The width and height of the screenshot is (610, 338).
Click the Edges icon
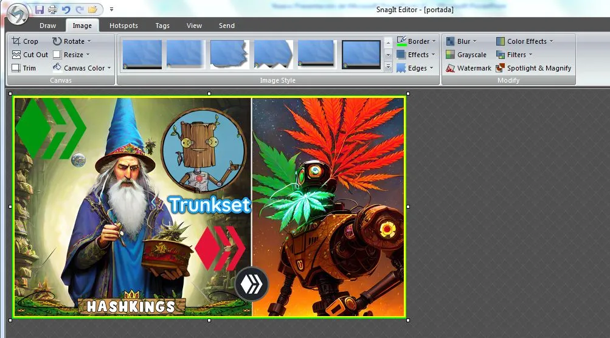pyautogui.click(x=401, y=68)
